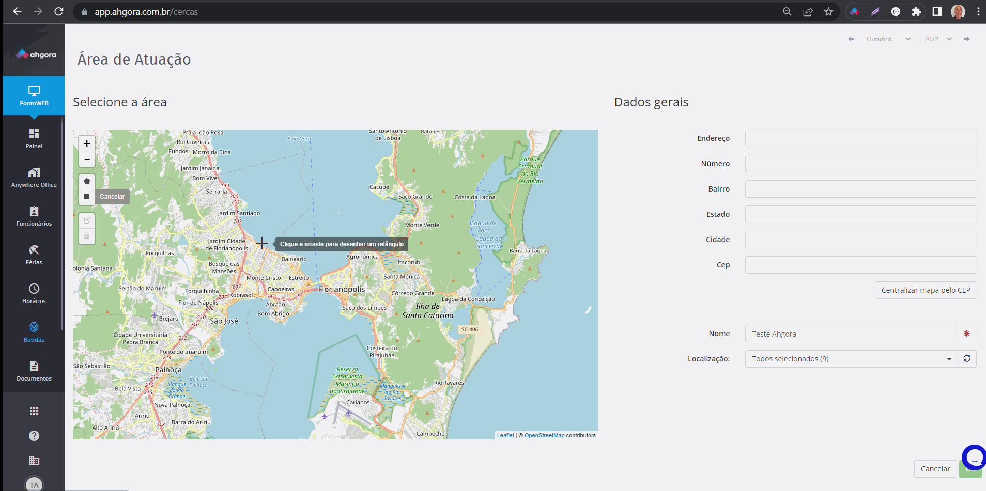Click the Cep input field
This screenshot has width=986, height=491.
[x=861, y=265]
